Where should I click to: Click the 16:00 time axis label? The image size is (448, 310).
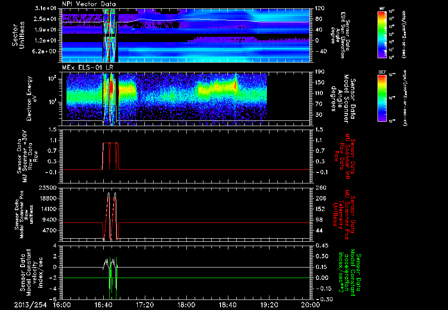pos(62,305)
